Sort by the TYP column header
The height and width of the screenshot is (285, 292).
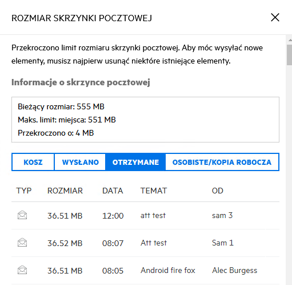[24, 191]
